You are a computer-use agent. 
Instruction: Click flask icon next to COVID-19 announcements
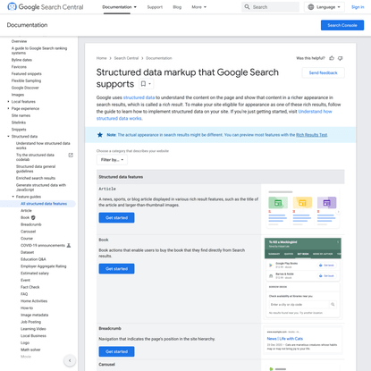[x=69, y=245]
